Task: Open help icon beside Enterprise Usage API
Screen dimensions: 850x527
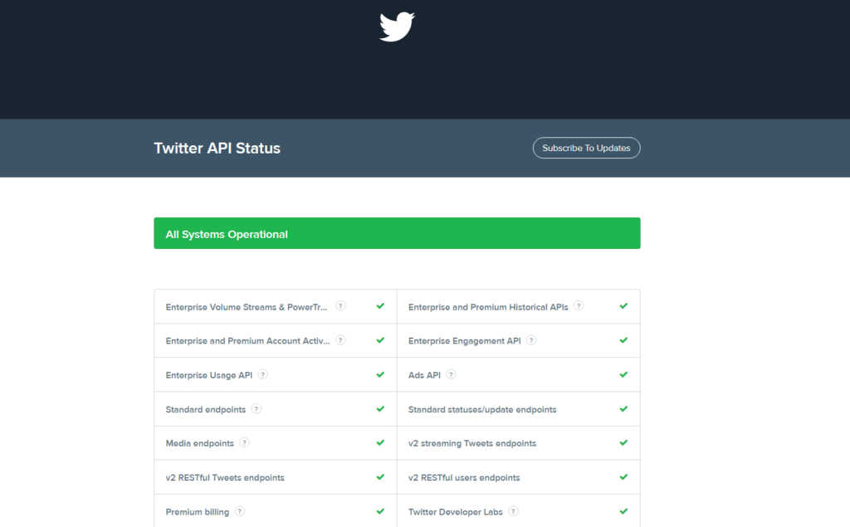Action: click(x=263, y=374)
